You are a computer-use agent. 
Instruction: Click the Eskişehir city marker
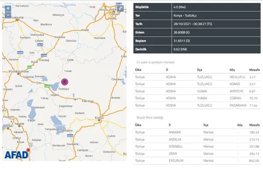coord(17,20)
